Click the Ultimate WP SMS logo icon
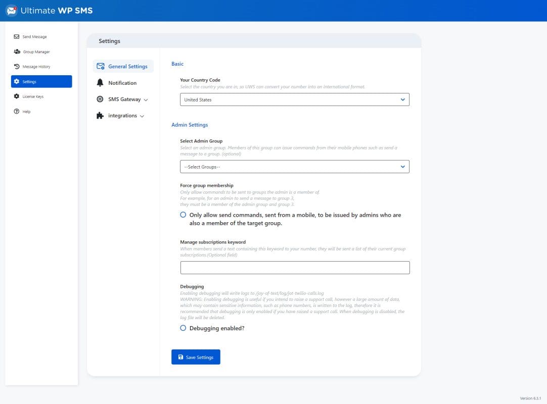 click(12, 11)
